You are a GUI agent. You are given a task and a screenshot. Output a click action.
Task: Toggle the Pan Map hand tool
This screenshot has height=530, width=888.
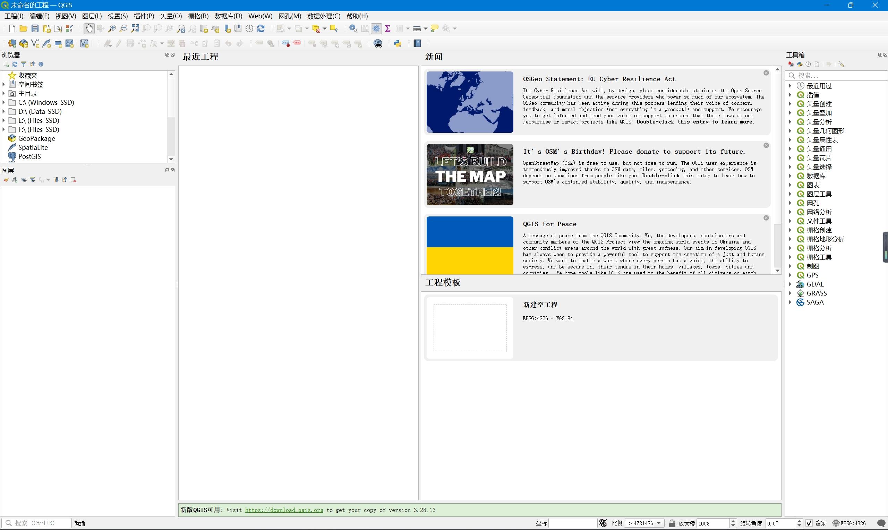[89, 28]
